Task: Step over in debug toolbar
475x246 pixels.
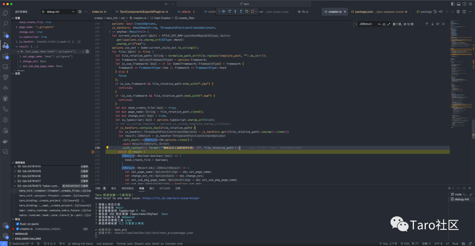Action: tap(229, 11)
